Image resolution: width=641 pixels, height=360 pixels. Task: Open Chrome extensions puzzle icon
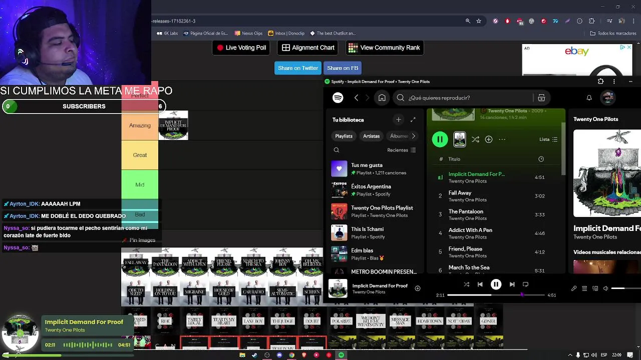point(591,21)
